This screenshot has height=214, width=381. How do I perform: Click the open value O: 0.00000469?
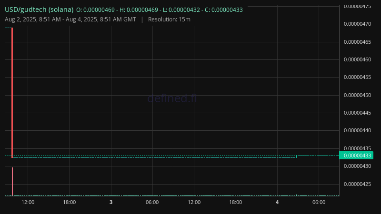click(96, 10)
